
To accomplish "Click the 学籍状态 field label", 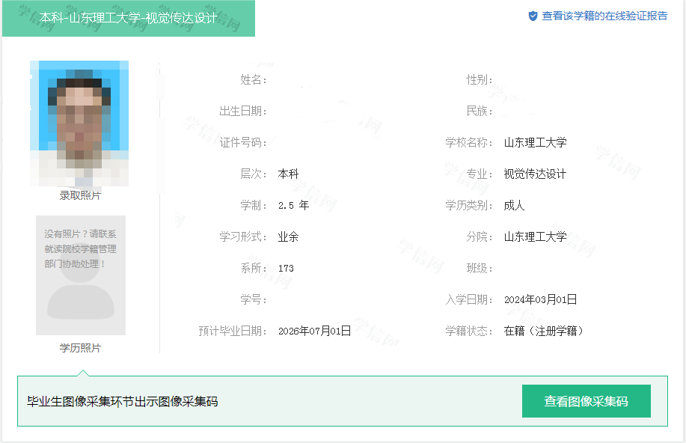I will click(469, 331).
